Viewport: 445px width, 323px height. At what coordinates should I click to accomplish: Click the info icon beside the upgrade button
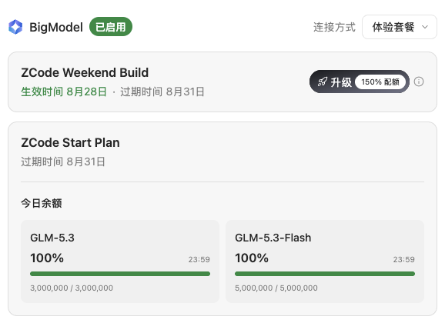pos(419,82)
